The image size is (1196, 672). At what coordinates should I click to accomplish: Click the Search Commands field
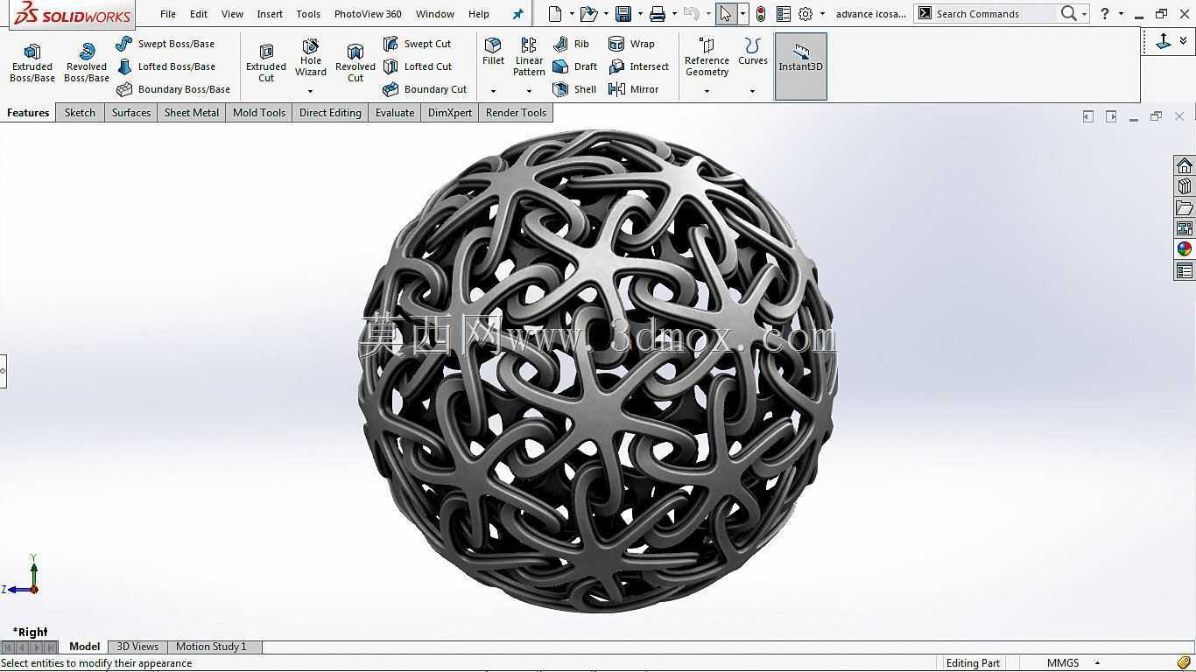pyautogui.click(x=994, y=14)
